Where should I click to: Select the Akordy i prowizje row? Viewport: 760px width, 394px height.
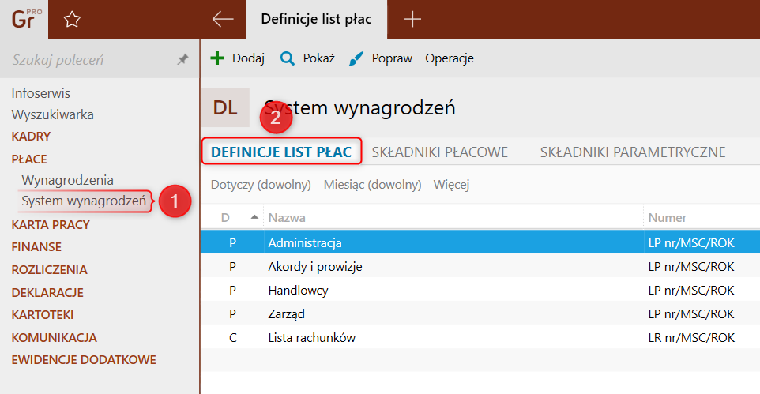coord(315,266)
